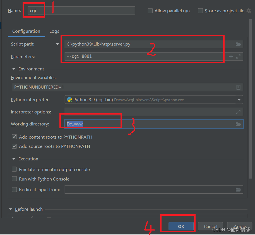
Task: Expand the Parameters field with the arrows icon
Action: tap(238, 56)
